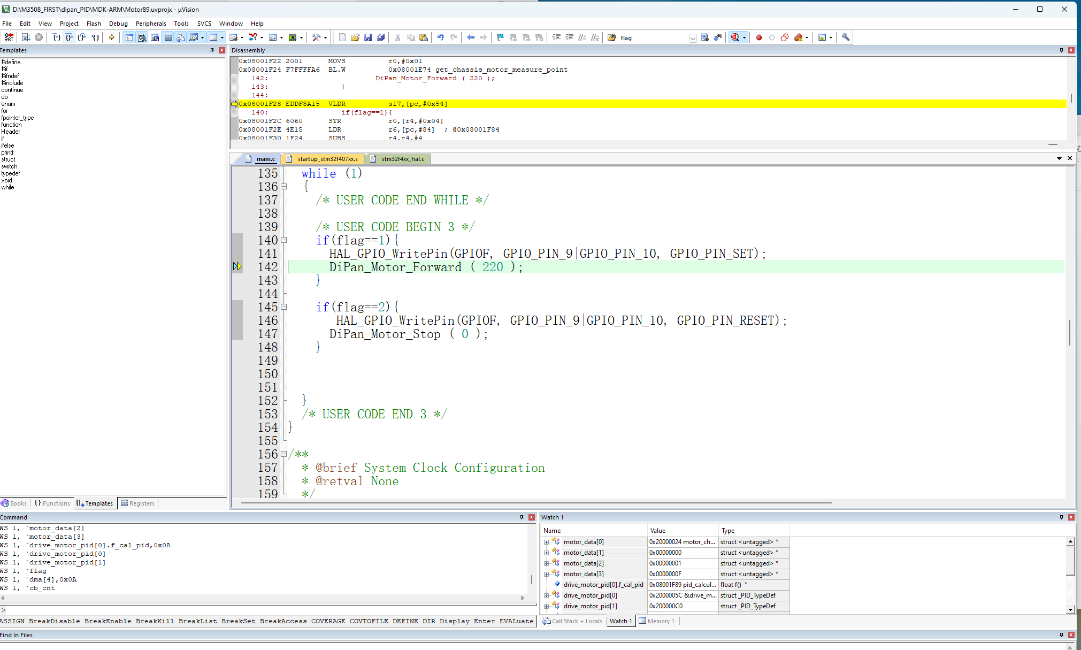Click the Save All icon
Viewport: 1081px width, 650px height.
[381, 37]
